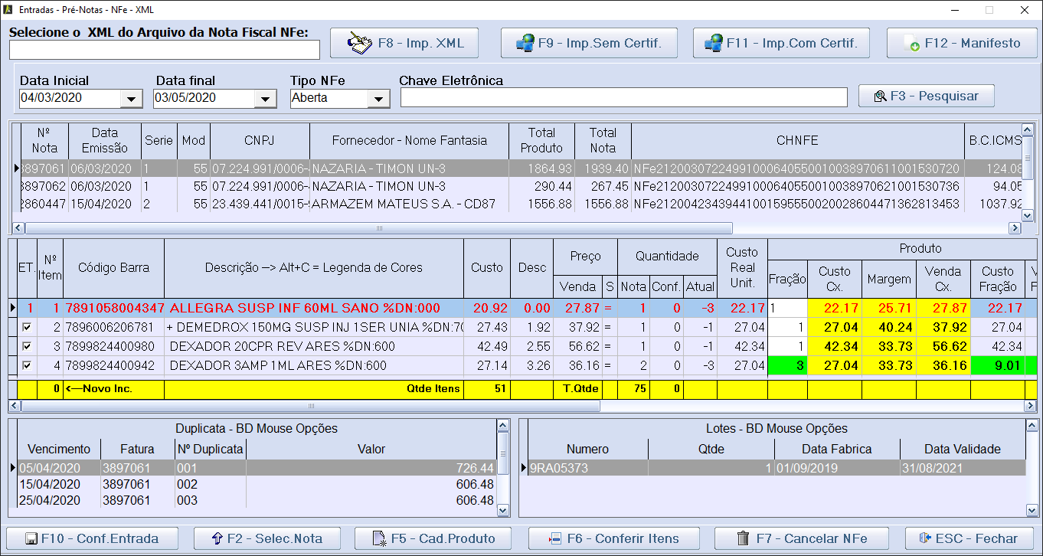Viewport: 1043px width, 556px height.
Task: Confirm entry with F10 Conf.Entrada
Action: tap(92, 538)
